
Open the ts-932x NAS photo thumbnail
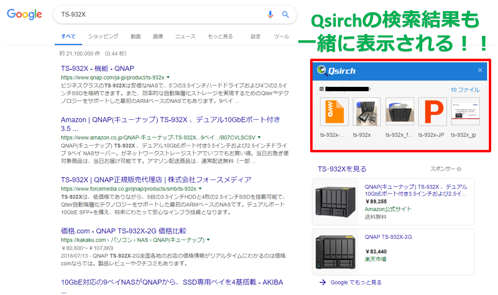[367, 112]
